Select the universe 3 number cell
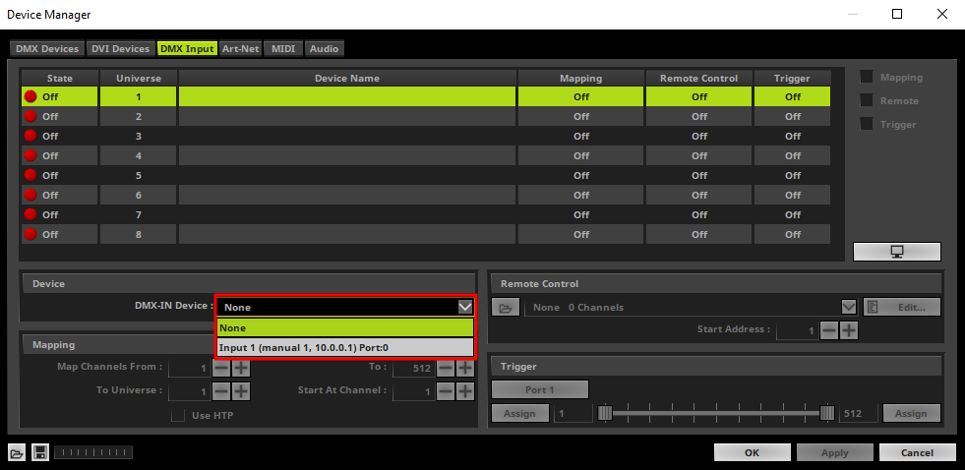 coord(139,136)
